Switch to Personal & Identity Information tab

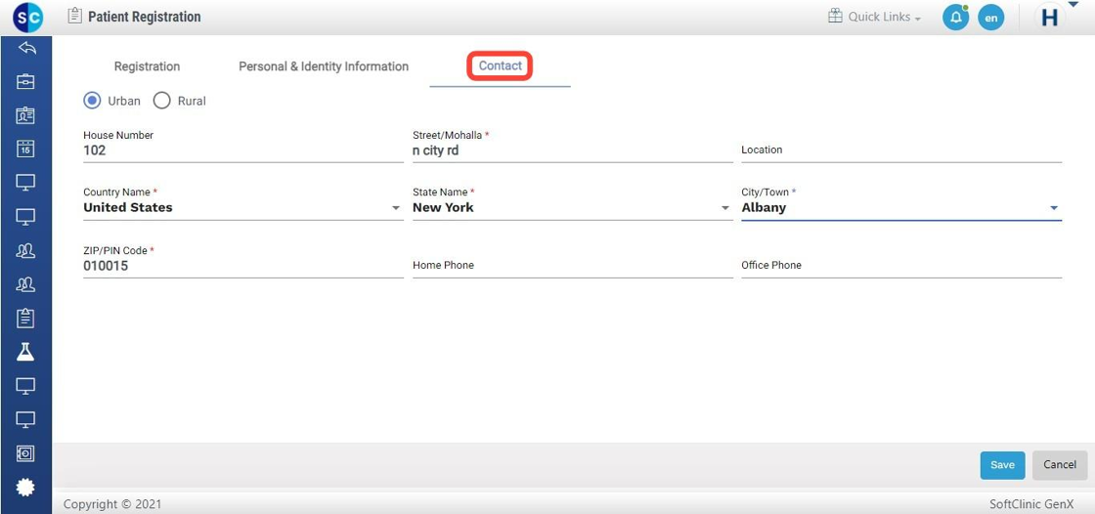[324, 66]
